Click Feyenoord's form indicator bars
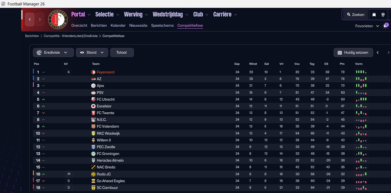 tap(361, 72)
